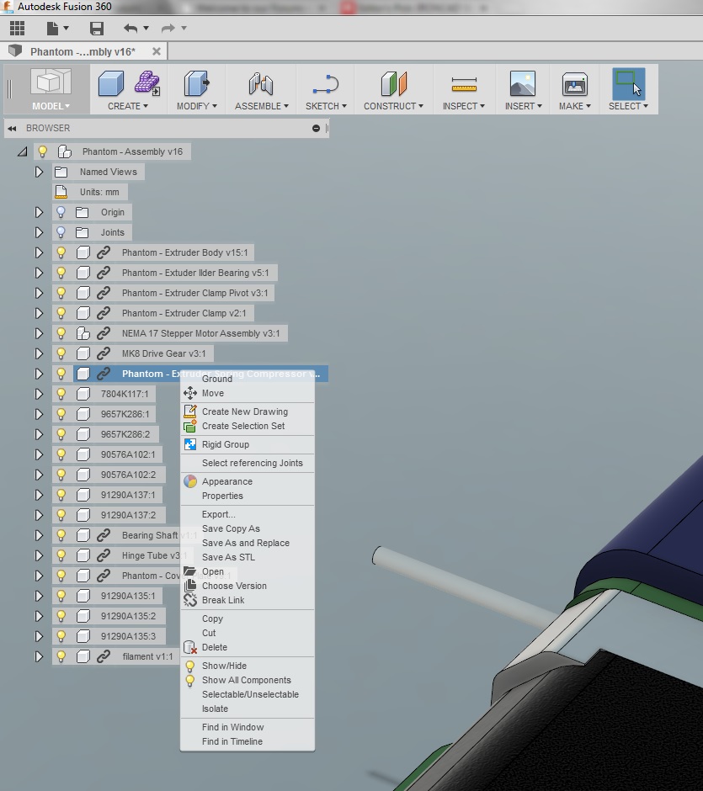Viewport: 703px width, 791px height.
Task: Click the Inspect measure ruler icon
Action: [464, 85]
